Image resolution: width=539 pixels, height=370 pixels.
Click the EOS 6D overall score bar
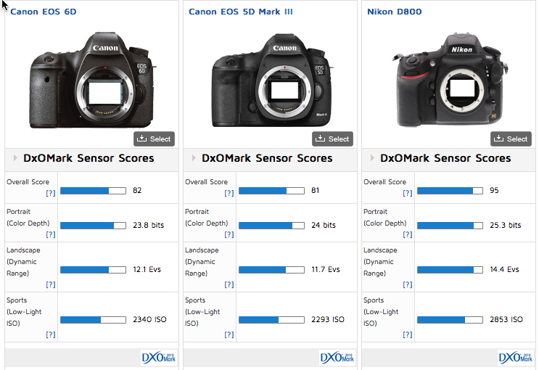point(93,191)
